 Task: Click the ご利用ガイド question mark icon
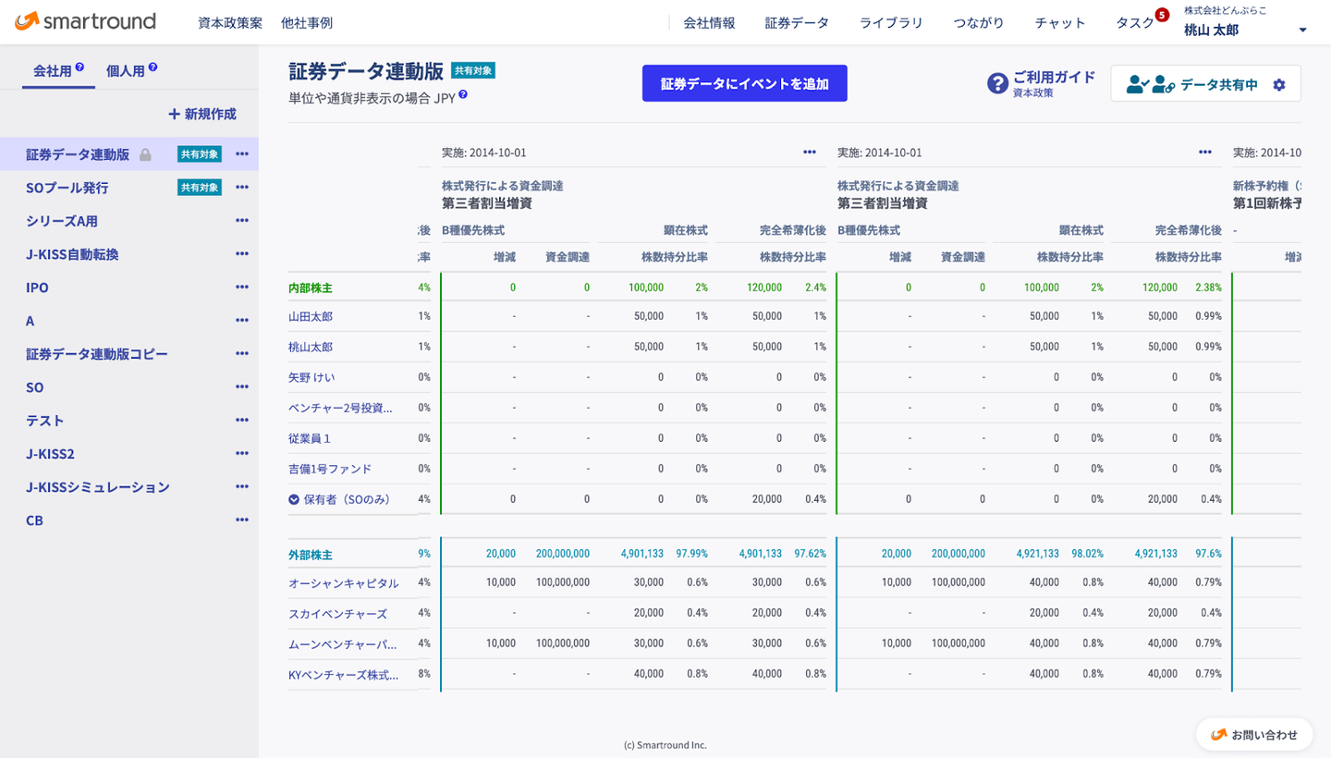point(997,84)
